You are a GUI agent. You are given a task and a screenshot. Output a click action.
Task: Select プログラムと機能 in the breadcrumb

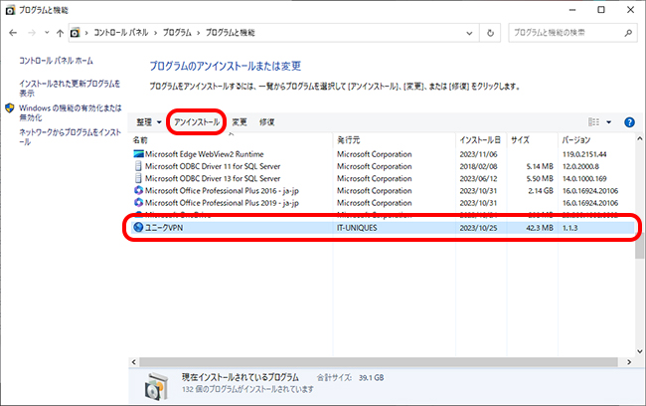(231, 33)
